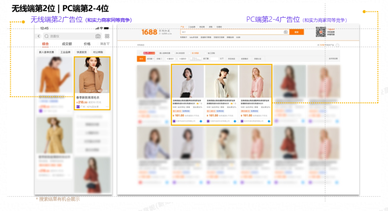Tick the 24小时发货 checkbox
388x211 pixels.
point(173,53)
